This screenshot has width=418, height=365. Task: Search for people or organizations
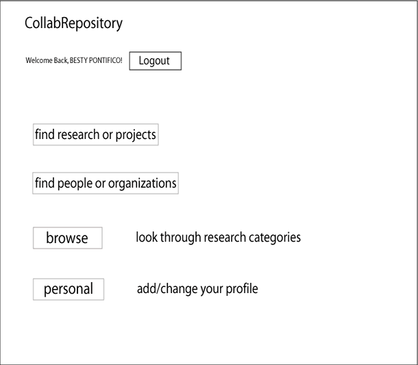tap(106, 184)
